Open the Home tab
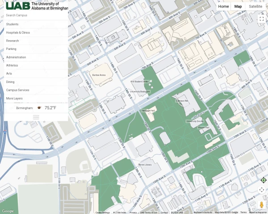The width and height of the screenshot is (268, 214). tap(223, 7)
